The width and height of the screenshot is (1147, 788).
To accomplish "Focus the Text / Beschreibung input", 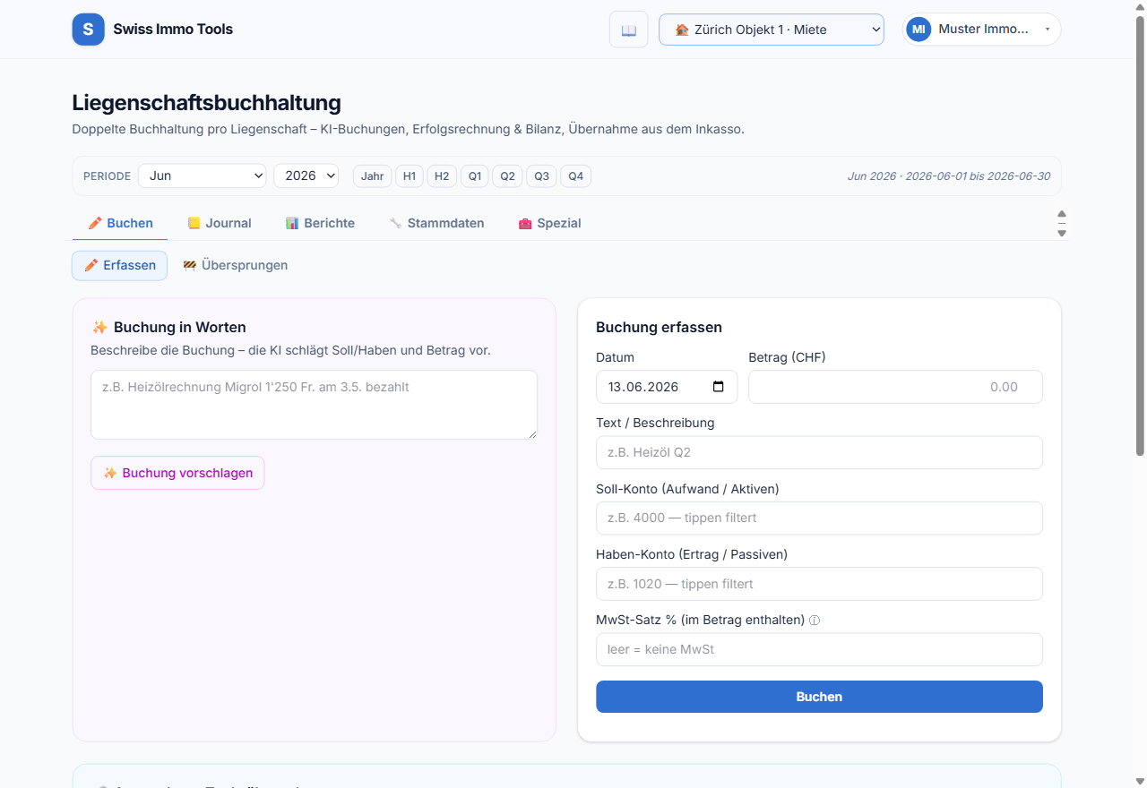I will [x=819, y=452].
